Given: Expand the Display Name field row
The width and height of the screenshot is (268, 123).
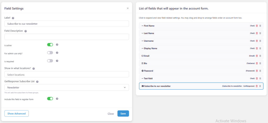Looking at the screenshot, I should click(x=150, y=49).
